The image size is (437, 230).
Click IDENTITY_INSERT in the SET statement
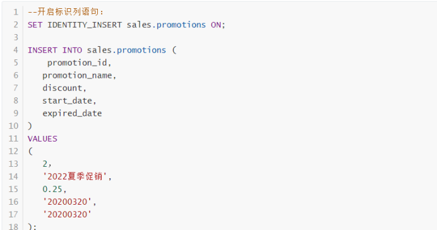pos(85,25)
